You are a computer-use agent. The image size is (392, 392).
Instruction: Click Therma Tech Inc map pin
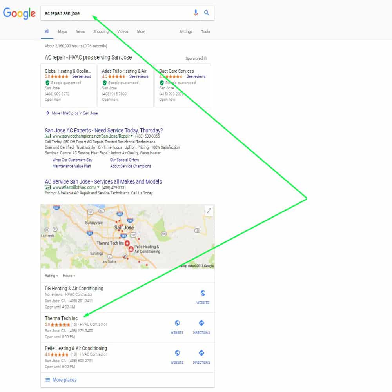[x=127, y=243]
